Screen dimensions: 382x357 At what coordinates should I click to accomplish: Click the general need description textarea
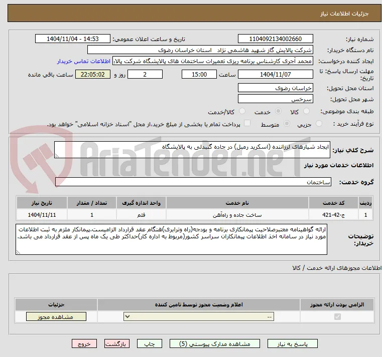click(192, 150)
